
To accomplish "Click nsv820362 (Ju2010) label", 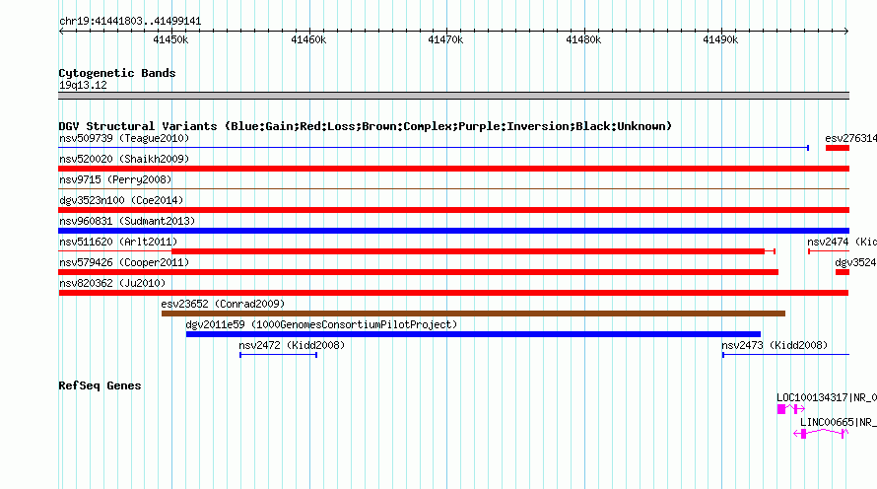I will (112, 283).
